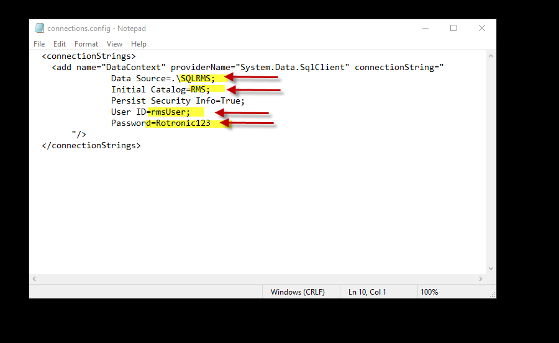Open the Edit menu

coord(60,44)
